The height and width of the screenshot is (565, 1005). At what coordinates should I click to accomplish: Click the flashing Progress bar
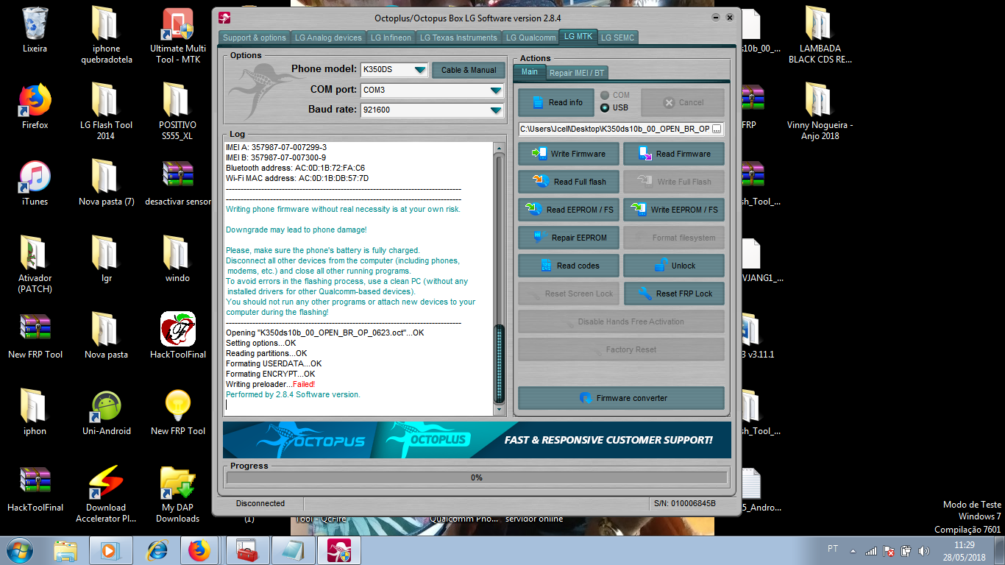[x=477, y=477]
